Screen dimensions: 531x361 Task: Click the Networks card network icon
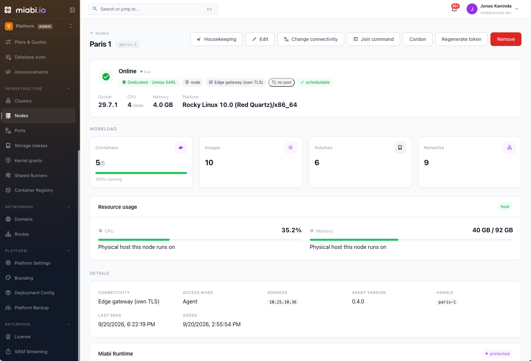(x=510, y=147)
